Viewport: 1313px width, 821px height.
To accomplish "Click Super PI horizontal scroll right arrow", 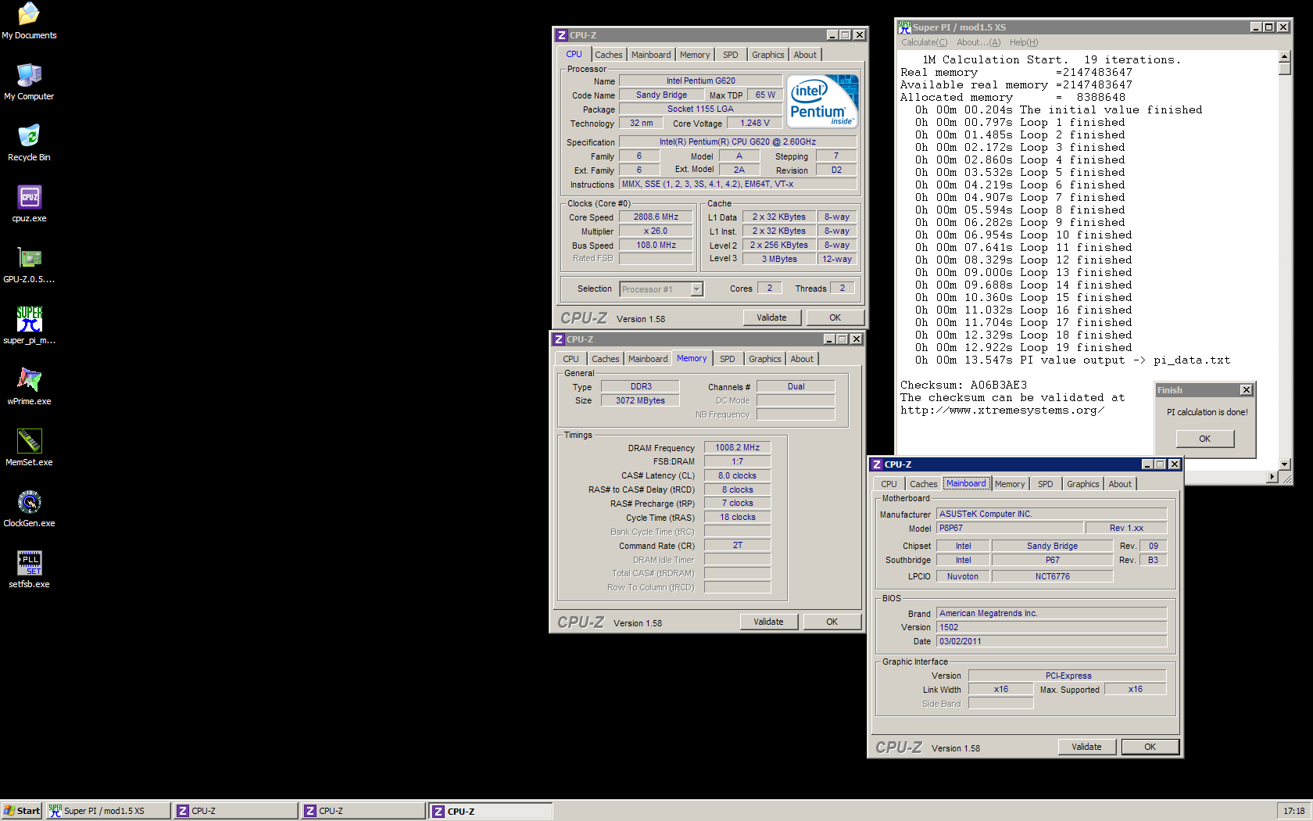I will pos(1272,477).
